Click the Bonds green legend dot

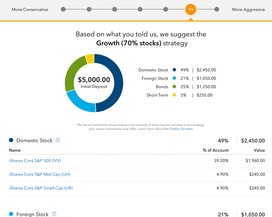(174, 86)
